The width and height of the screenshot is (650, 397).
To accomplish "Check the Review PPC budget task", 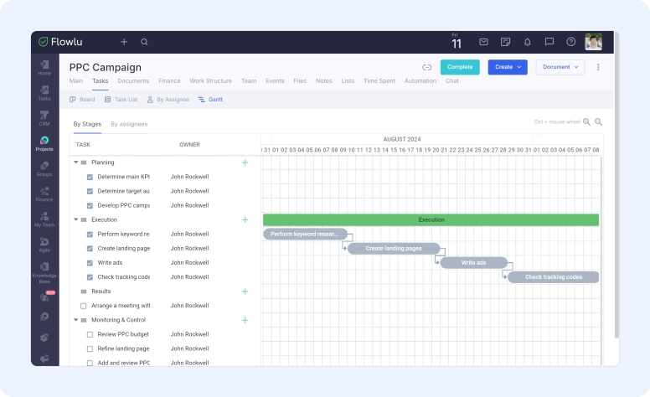I will [x=90, y=334].
